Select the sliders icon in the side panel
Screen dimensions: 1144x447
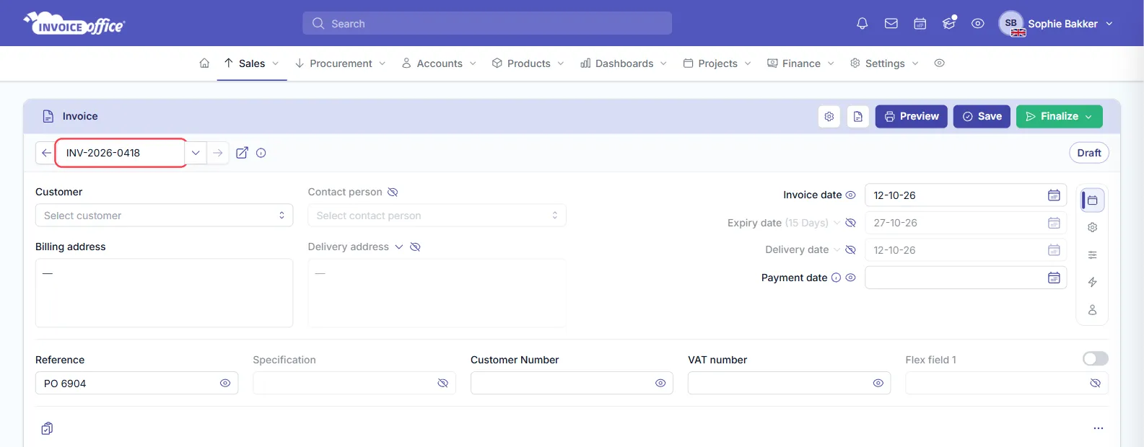(1093, 255)
